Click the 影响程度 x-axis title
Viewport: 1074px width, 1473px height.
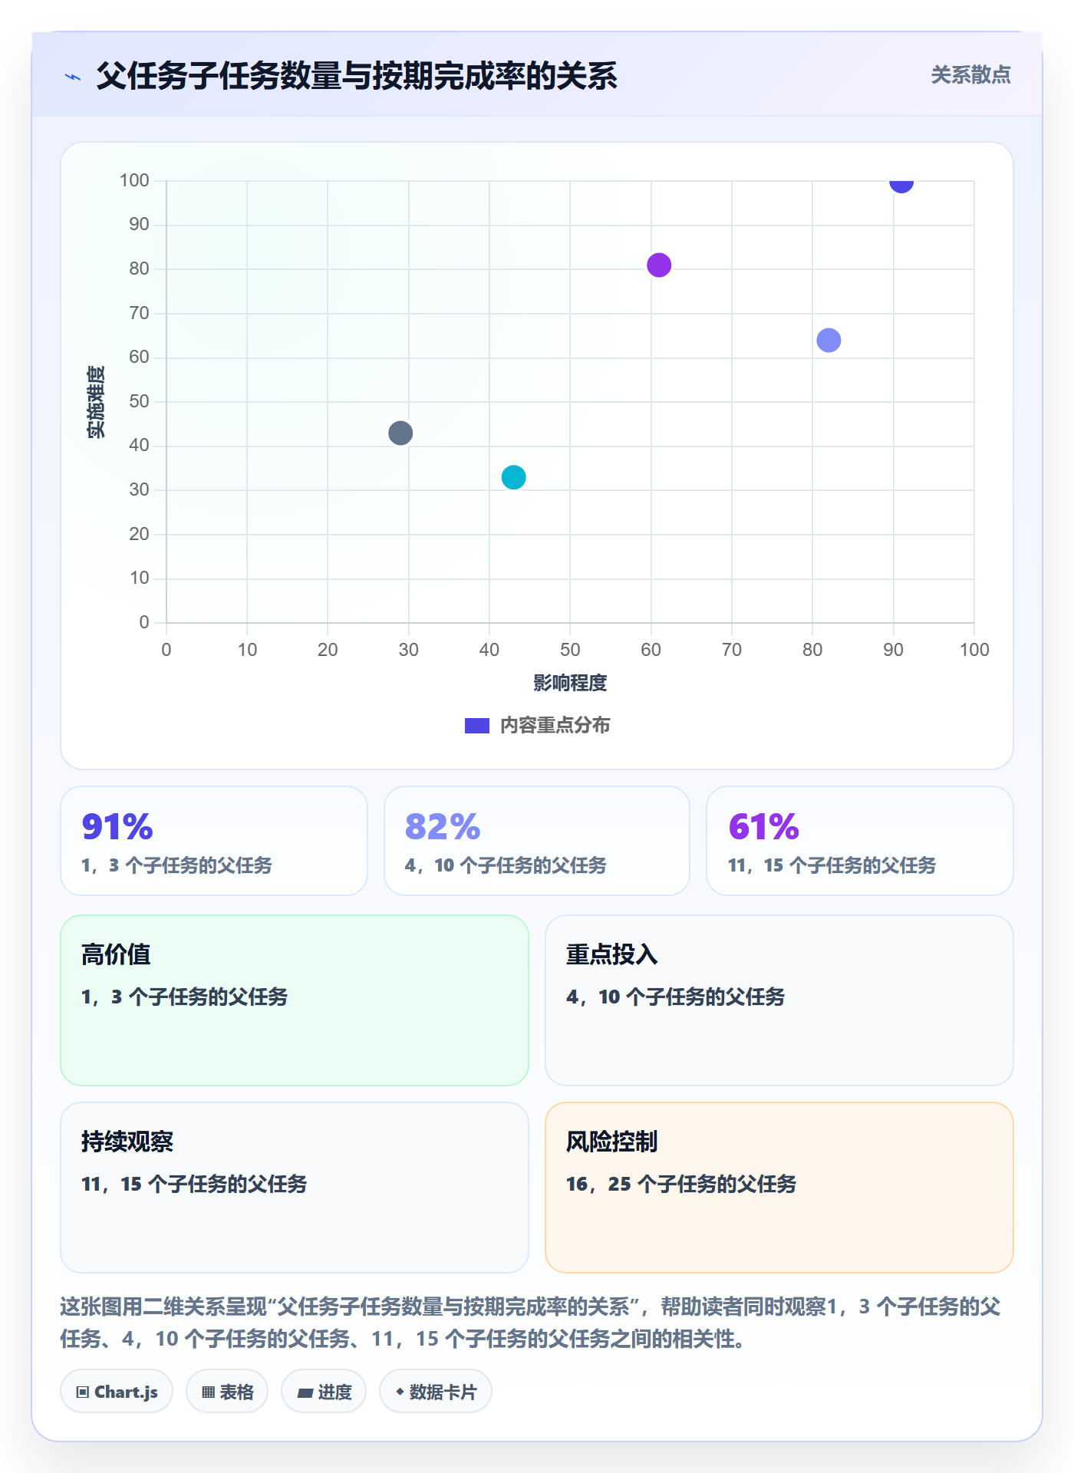570,683
